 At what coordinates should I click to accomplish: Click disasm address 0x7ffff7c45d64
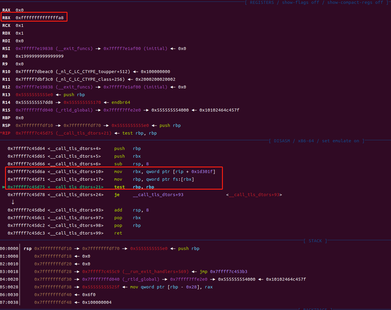click(26, 148)
